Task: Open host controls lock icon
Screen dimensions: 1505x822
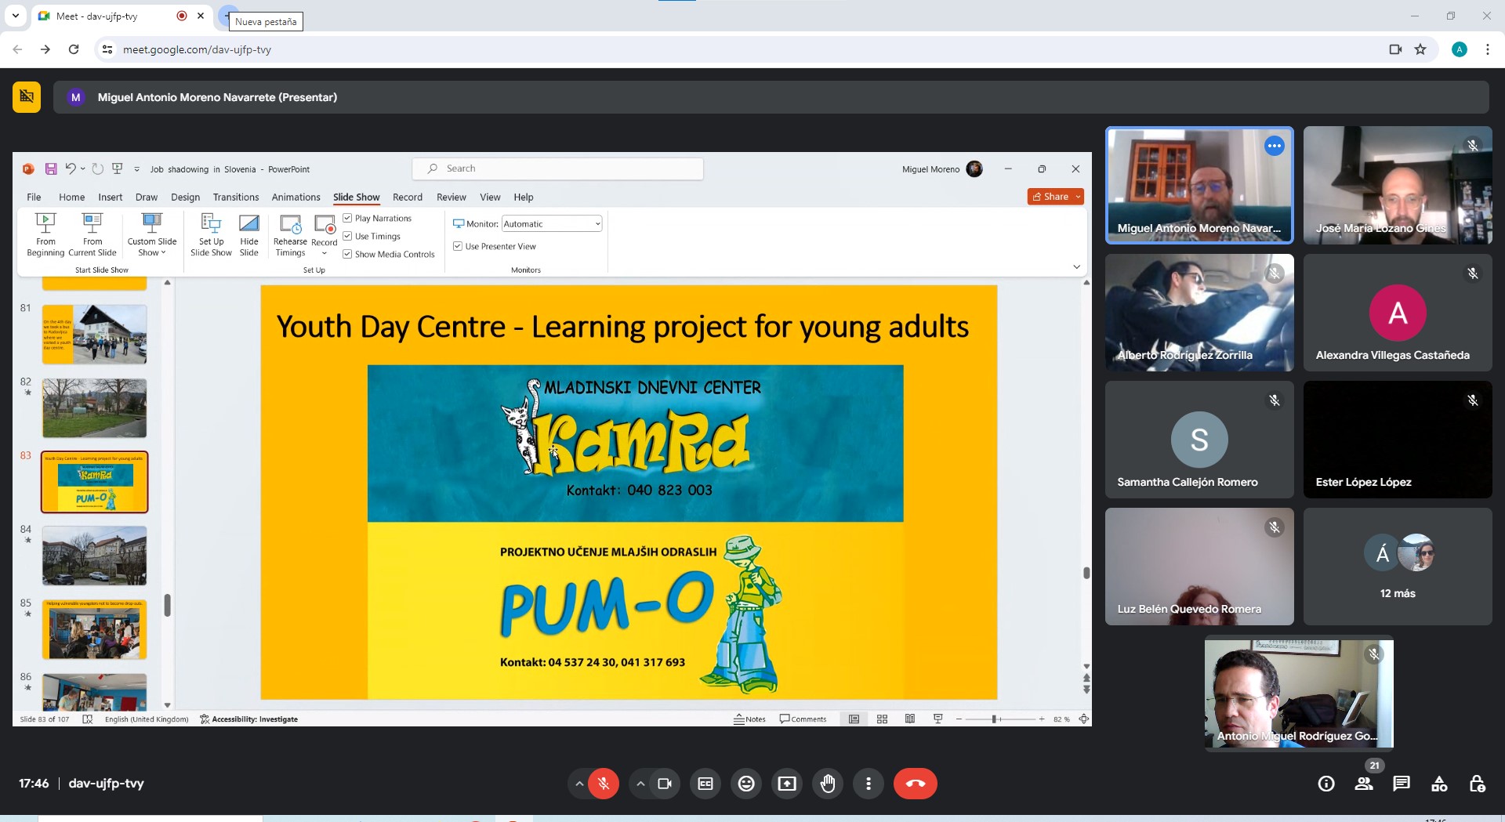Action: [1477, 784]
